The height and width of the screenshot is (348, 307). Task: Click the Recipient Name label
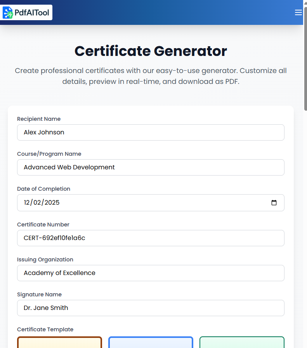(39, 119)
